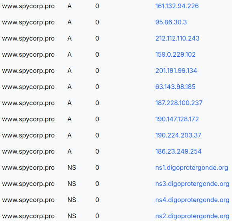This screenshot has height=221, width=232.
Task: Select www.spycorp.pro in the 187.228.100.237 row
Action: (x=28, y=103)
